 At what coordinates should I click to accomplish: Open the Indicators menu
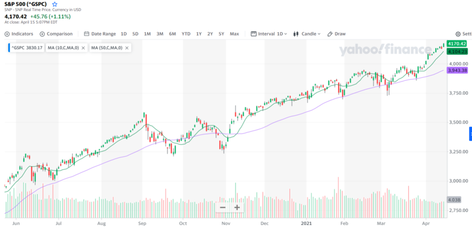(x=19, y=34)
